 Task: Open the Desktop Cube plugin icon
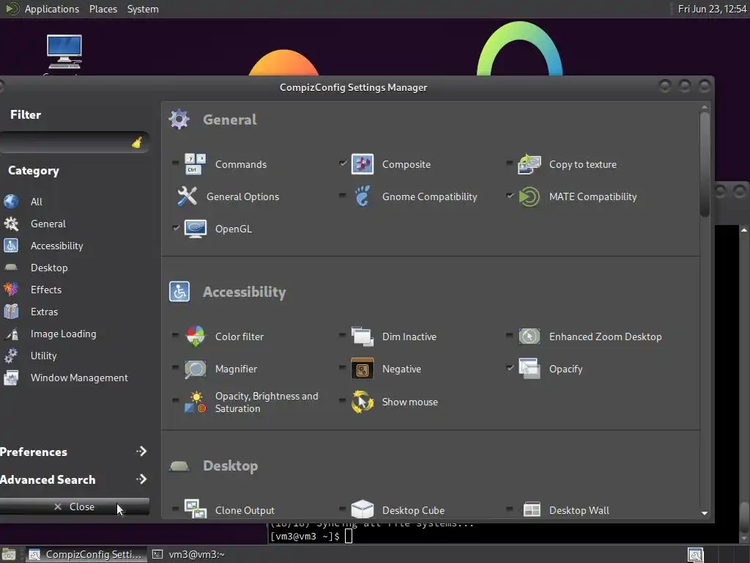click(362, 509)
